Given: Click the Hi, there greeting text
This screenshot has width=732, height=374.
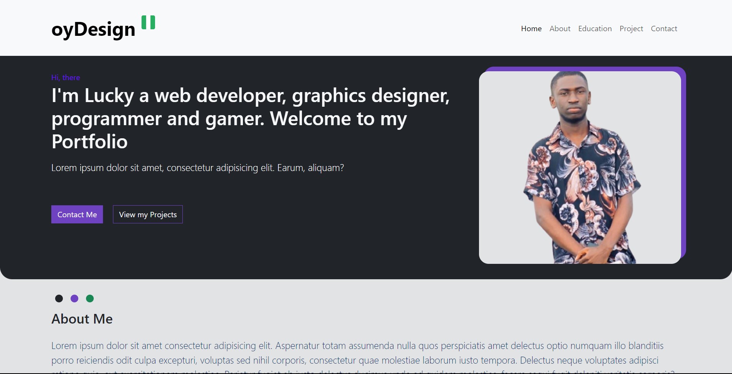Looking at the screenshot, I should click(x=66, y=77).
